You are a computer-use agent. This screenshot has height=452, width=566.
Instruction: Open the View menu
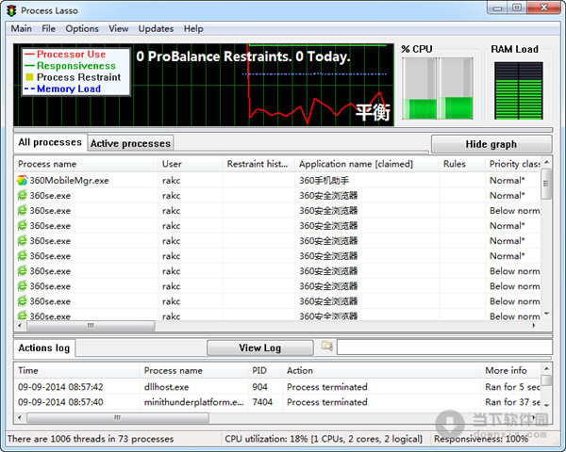point(119,28)
